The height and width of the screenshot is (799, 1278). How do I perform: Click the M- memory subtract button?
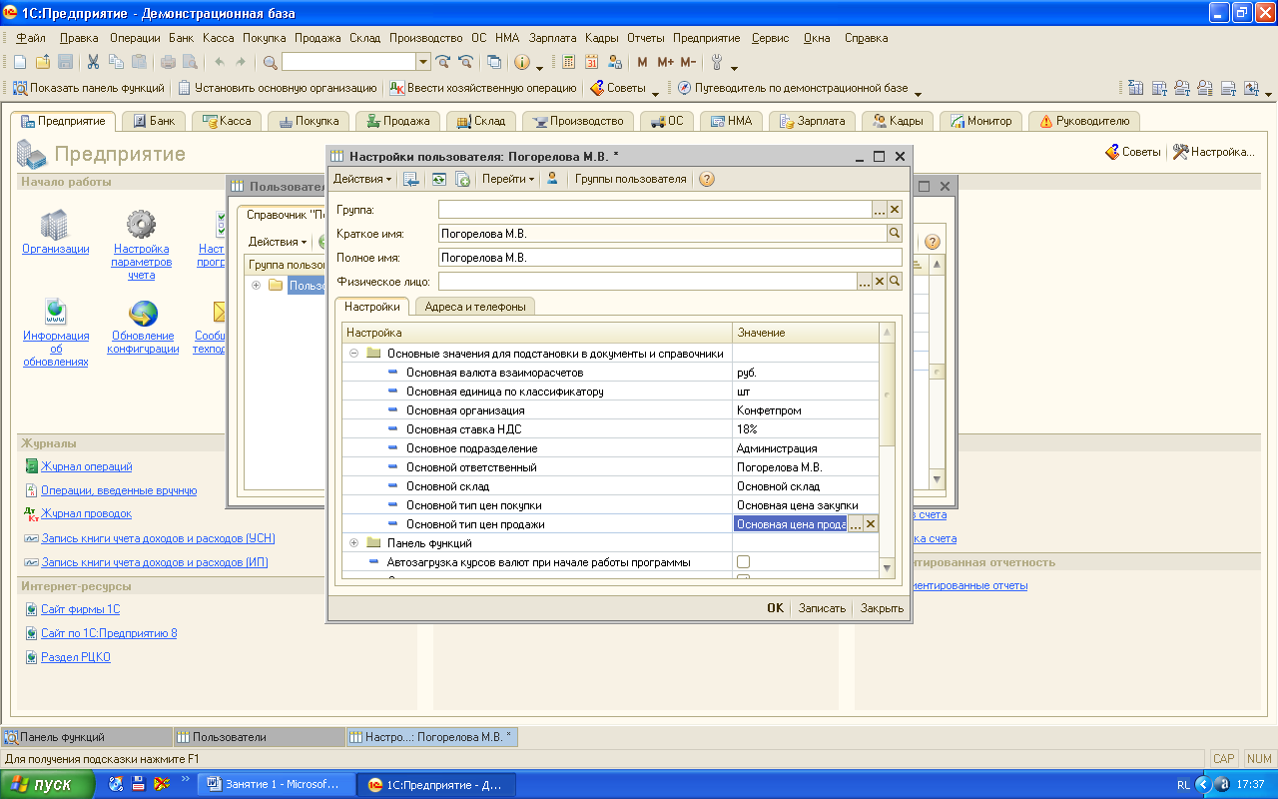[688, 62]
